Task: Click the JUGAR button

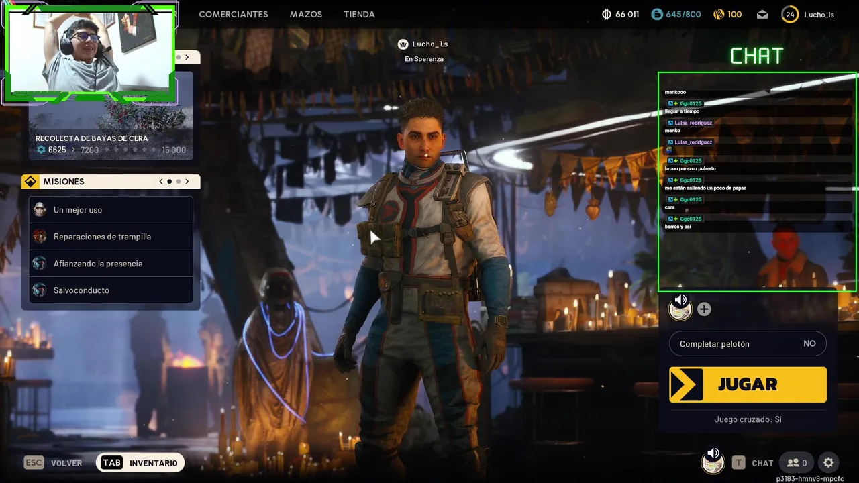Action: pos(748,384)
